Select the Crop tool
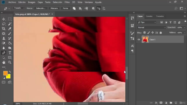The width and height of the screenshot is (187, 105). 4,29
